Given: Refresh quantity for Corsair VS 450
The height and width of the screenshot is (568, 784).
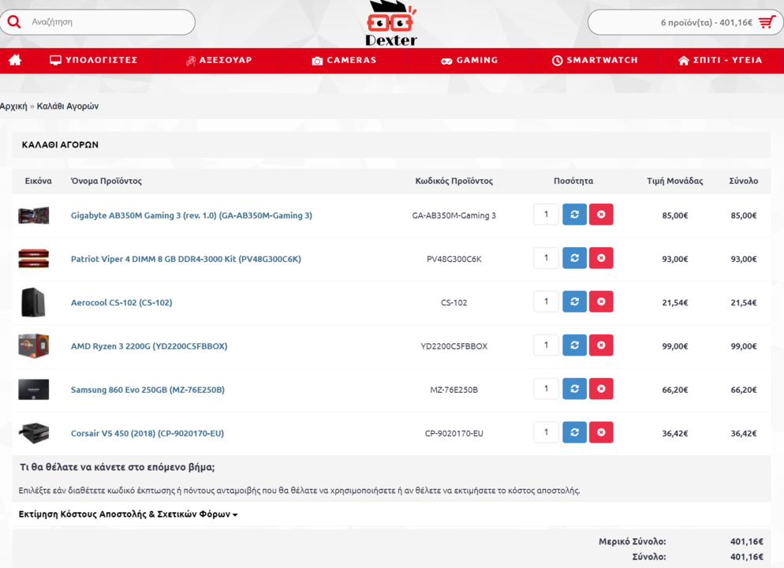Looking at the screenshot, I should (x=574, y=432).
